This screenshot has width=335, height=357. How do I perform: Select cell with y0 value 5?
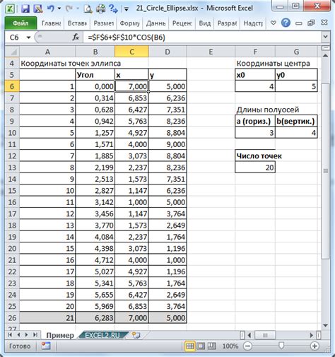coord(296,86)
